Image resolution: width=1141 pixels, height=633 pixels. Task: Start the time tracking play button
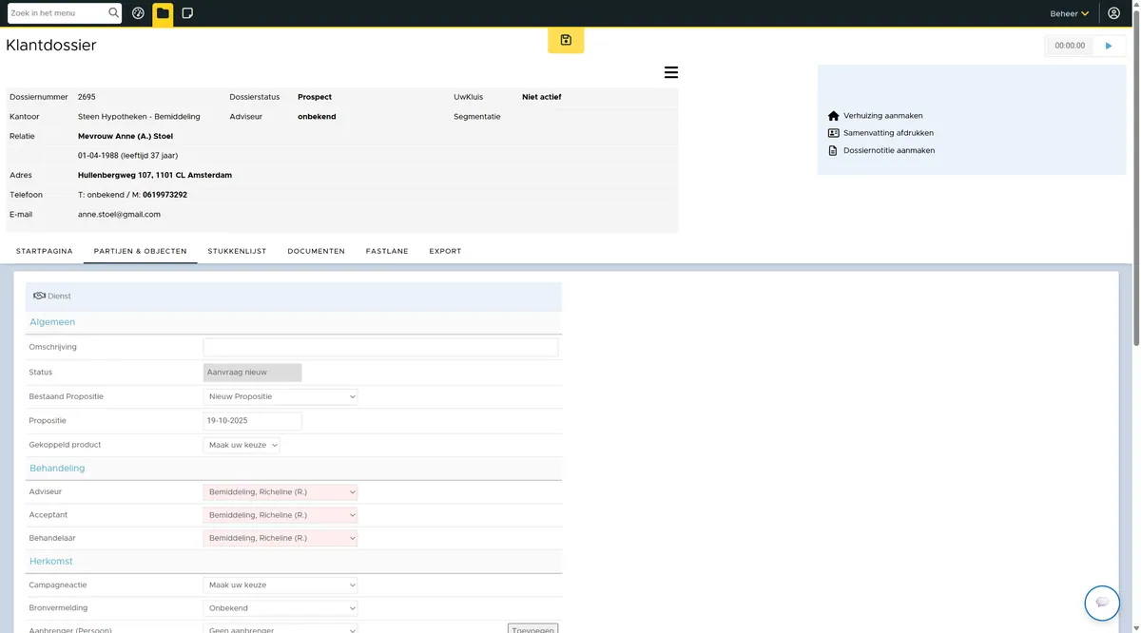(1109, 46)
